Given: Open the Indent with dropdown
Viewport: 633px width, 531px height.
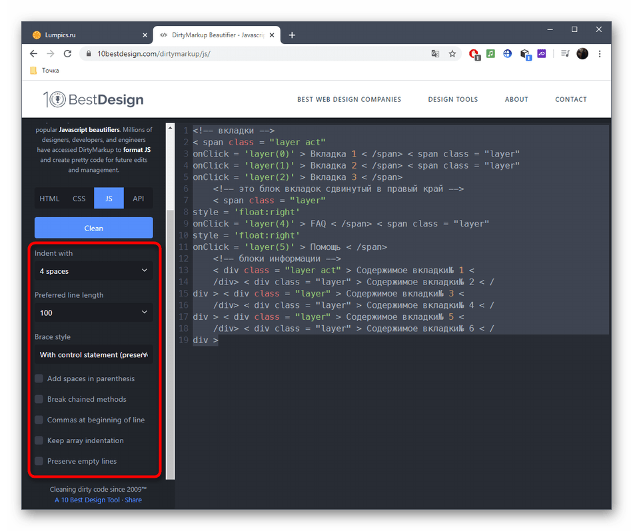Looking at the screenshot, I should click(93, 271).
